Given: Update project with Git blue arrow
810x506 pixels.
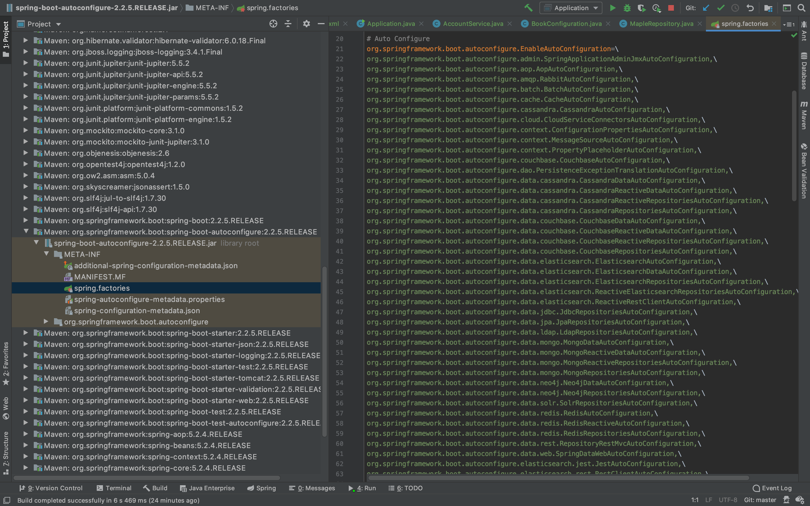Looking at the screenshot, I should pyautogui.click(x=706, y=8).
